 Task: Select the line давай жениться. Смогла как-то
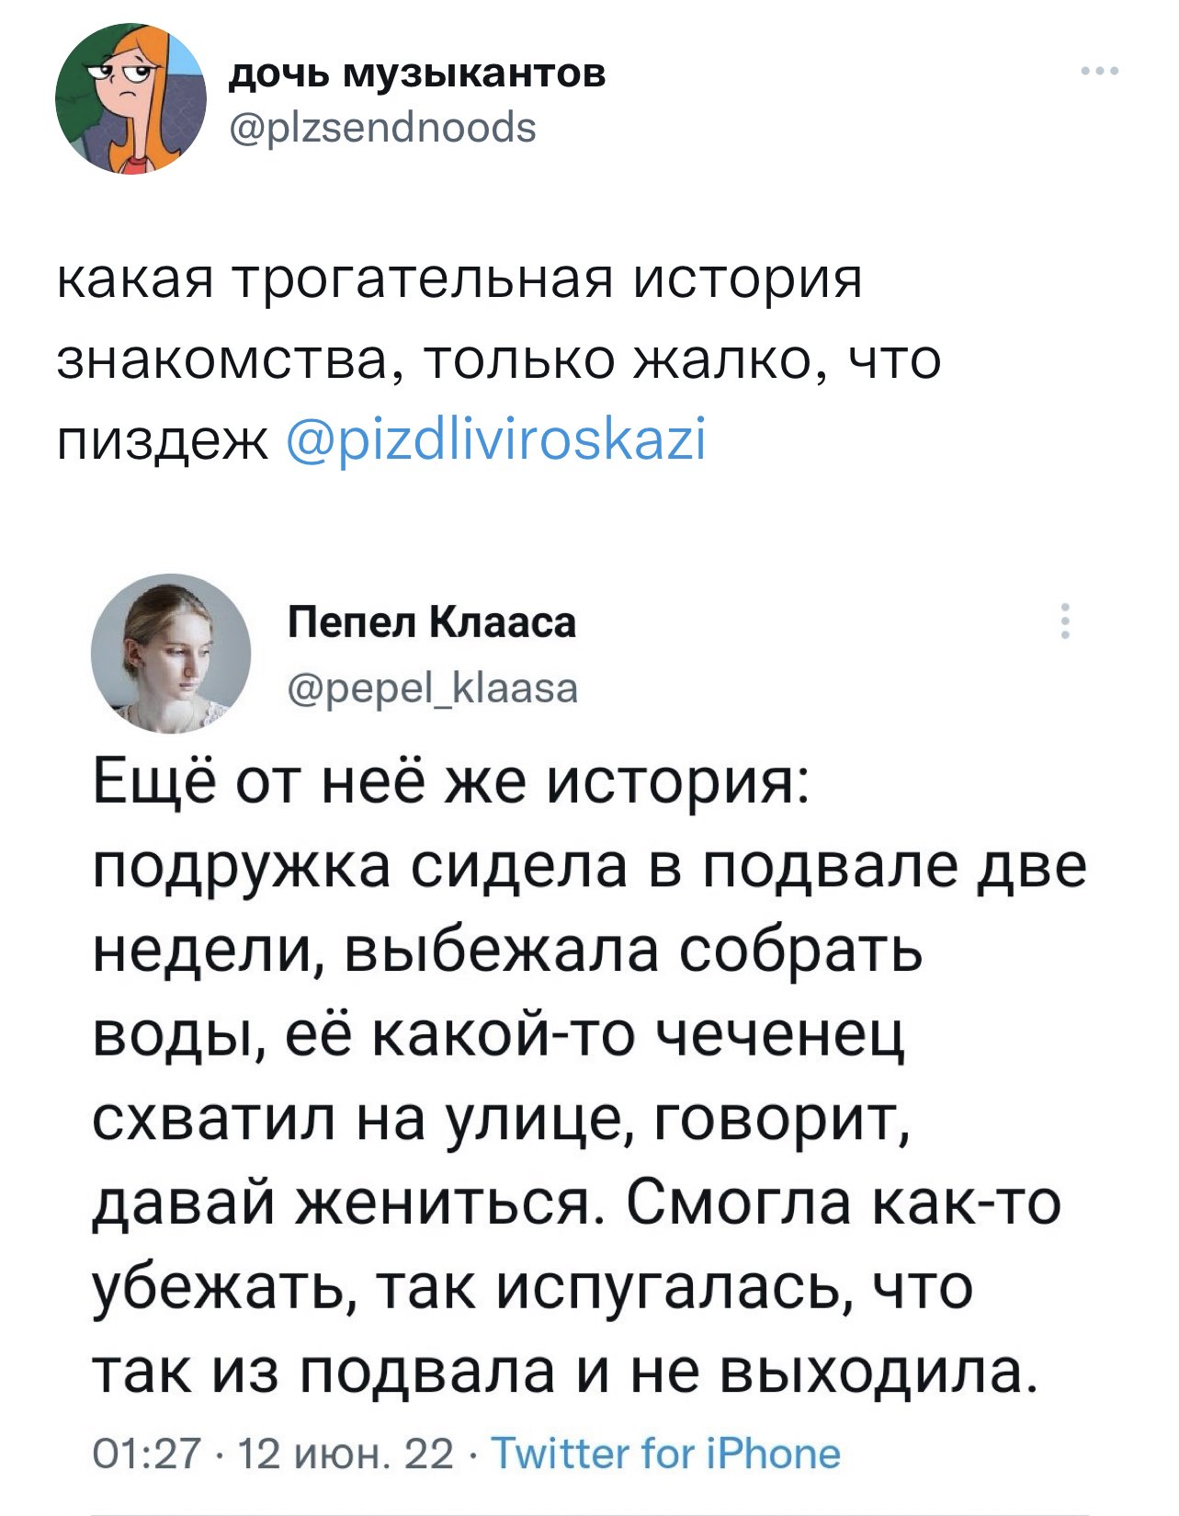578,1203
